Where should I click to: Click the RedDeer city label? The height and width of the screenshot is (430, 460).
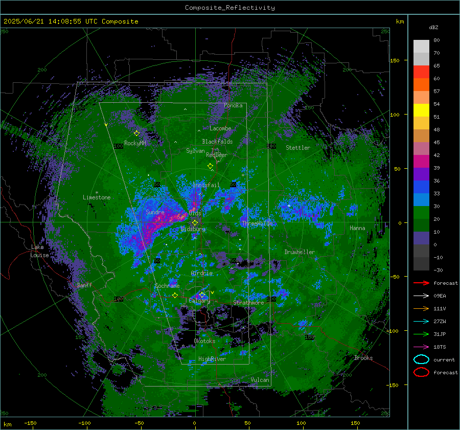click(217, 155)
